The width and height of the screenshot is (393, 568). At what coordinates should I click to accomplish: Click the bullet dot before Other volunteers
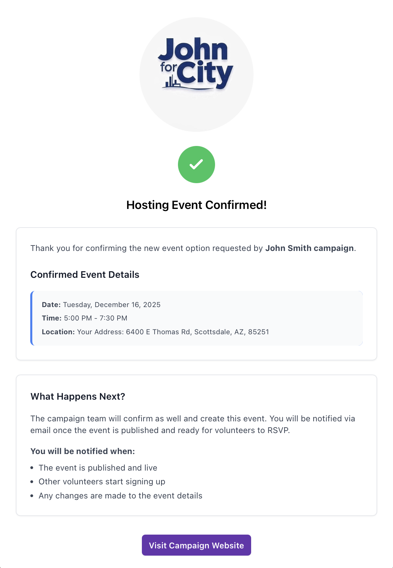pos(32,482)
